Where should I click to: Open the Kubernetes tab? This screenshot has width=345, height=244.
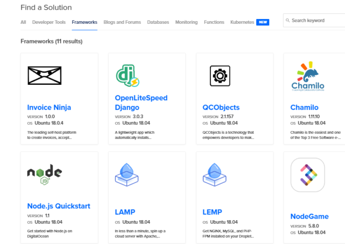pos(242,22)
